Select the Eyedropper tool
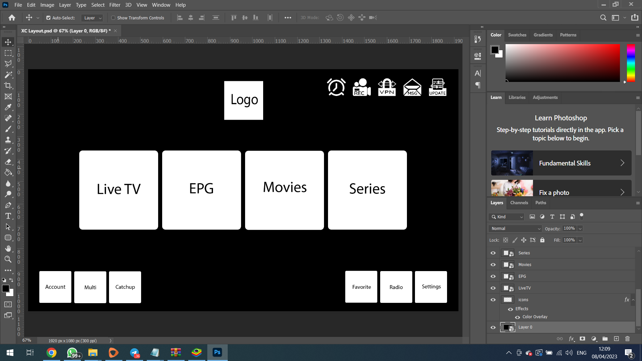Screen dimensions: 642x361 coord(8,107)
